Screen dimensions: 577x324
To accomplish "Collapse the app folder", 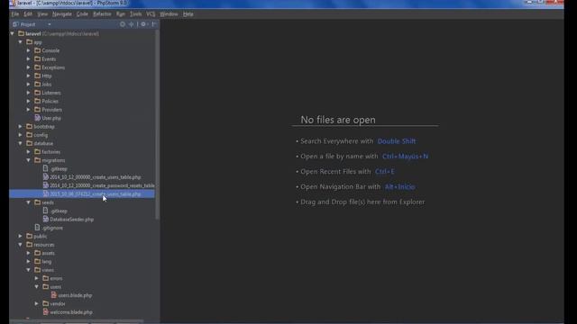I will click(x=21, y=42).
